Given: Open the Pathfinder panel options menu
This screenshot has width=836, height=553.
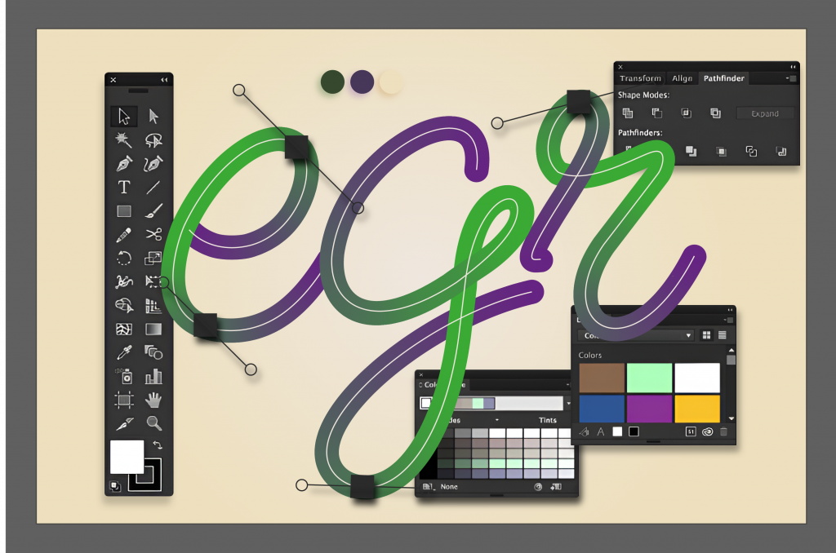Looking at the screenshot, I should [791, 78].
